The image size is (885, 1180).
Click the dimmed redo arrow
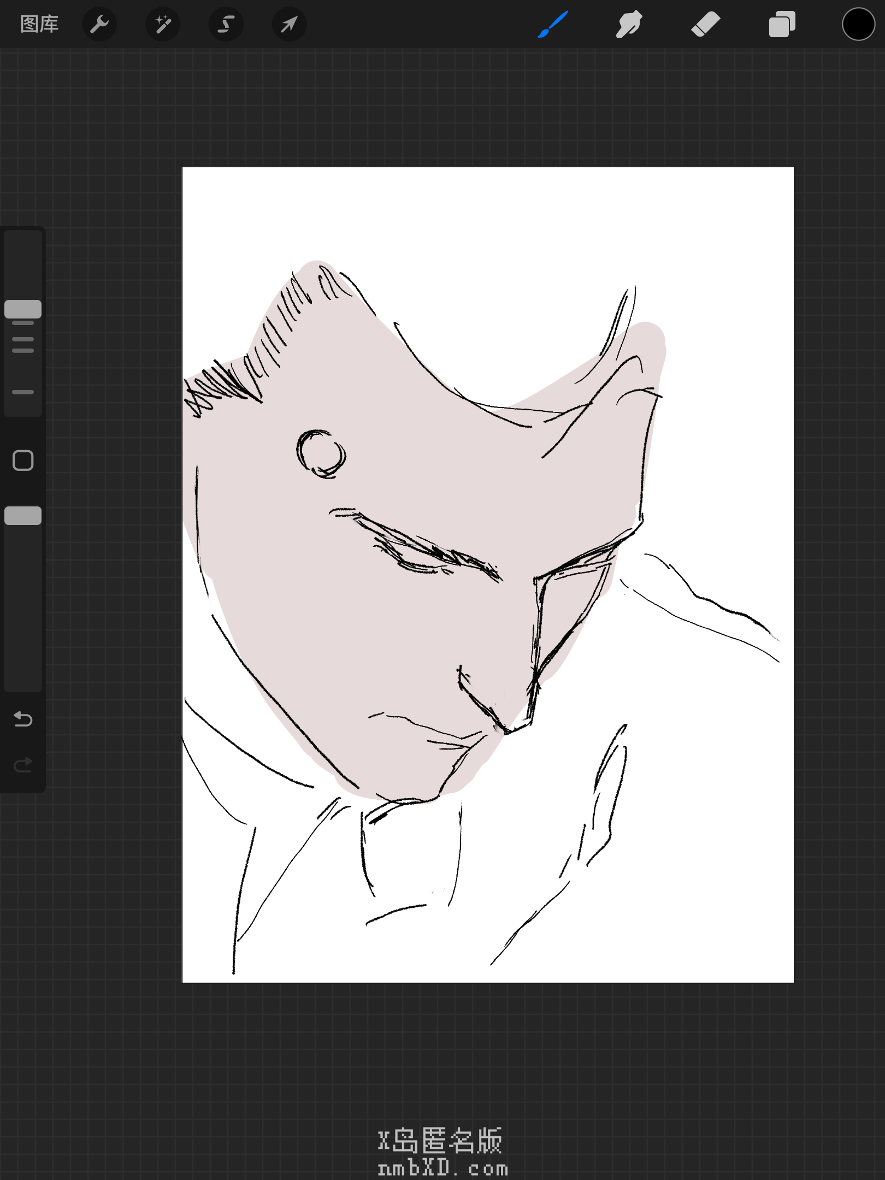click(x=23, y=765)
